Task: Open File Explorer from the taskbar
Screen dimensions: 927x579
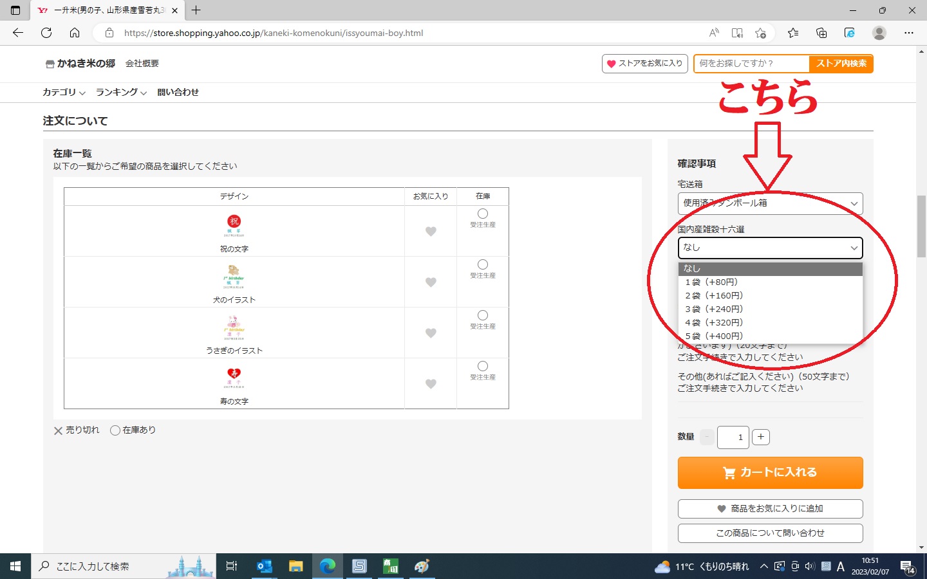Action: 295,566
